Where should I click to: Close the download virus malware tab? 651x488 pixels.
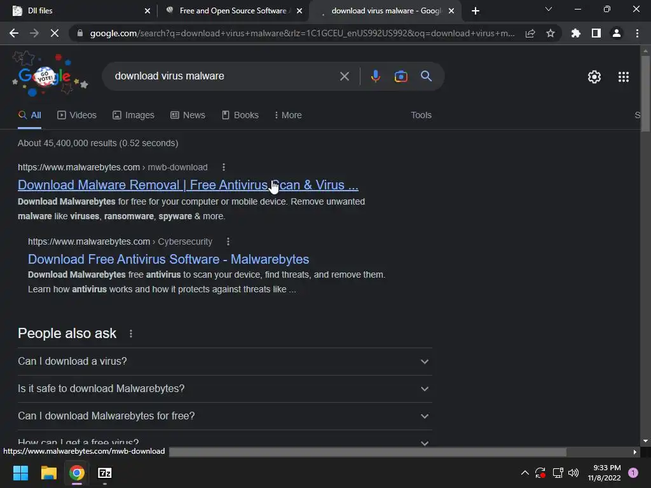tap(451, 11)
